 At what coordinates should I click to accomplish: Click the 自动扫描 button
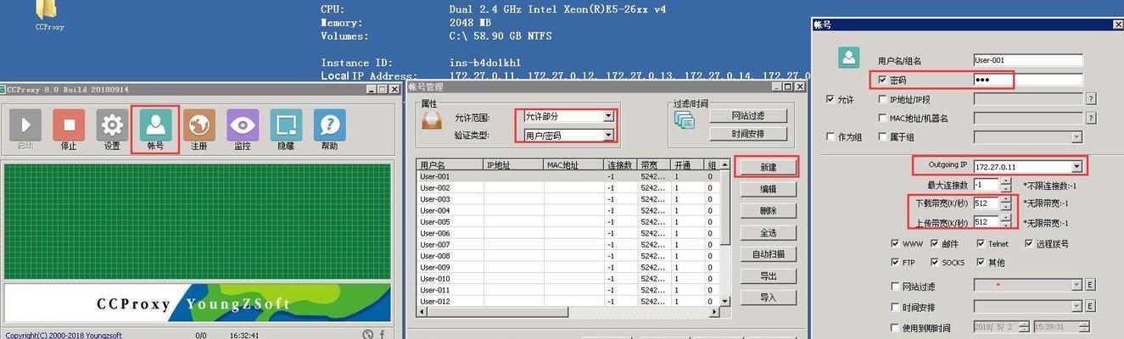768,253
